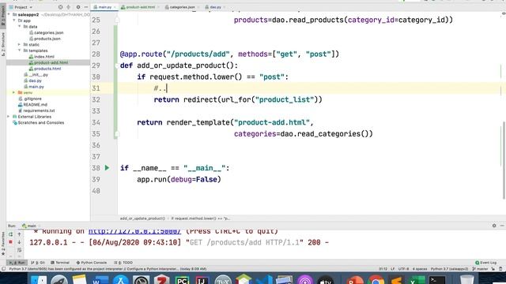Open the TODO tool window tab
Image resolution: width=506 pixels, height=284 pixels.
point(123,263)
